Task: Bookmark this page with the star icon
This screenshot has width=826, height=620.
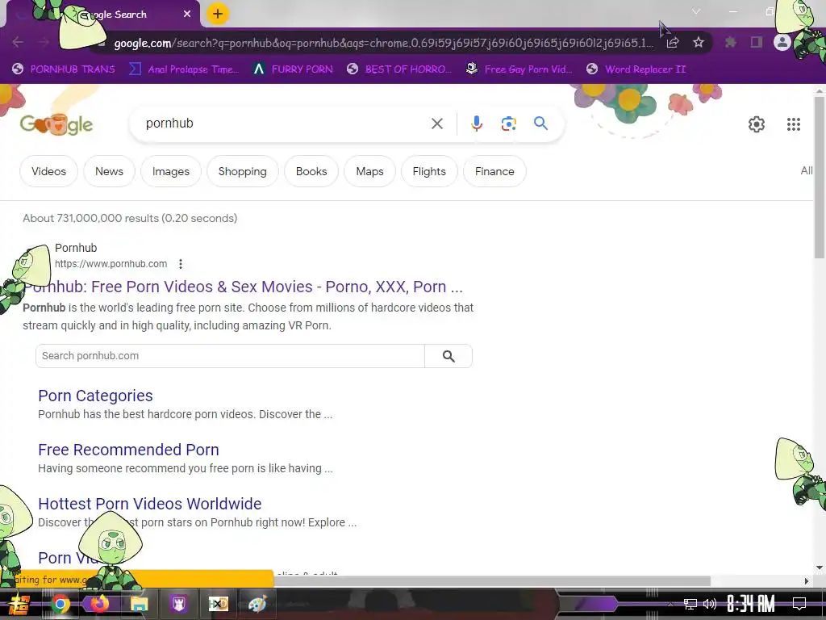Action: [x=698, y=43]
